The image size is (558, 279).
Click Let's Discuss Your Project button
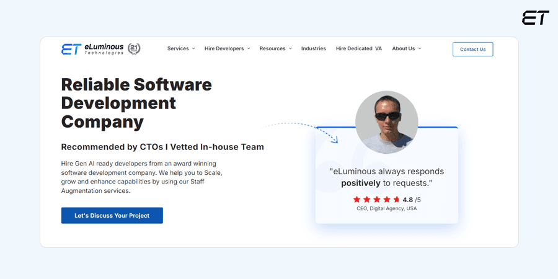[x=112, y=216]
